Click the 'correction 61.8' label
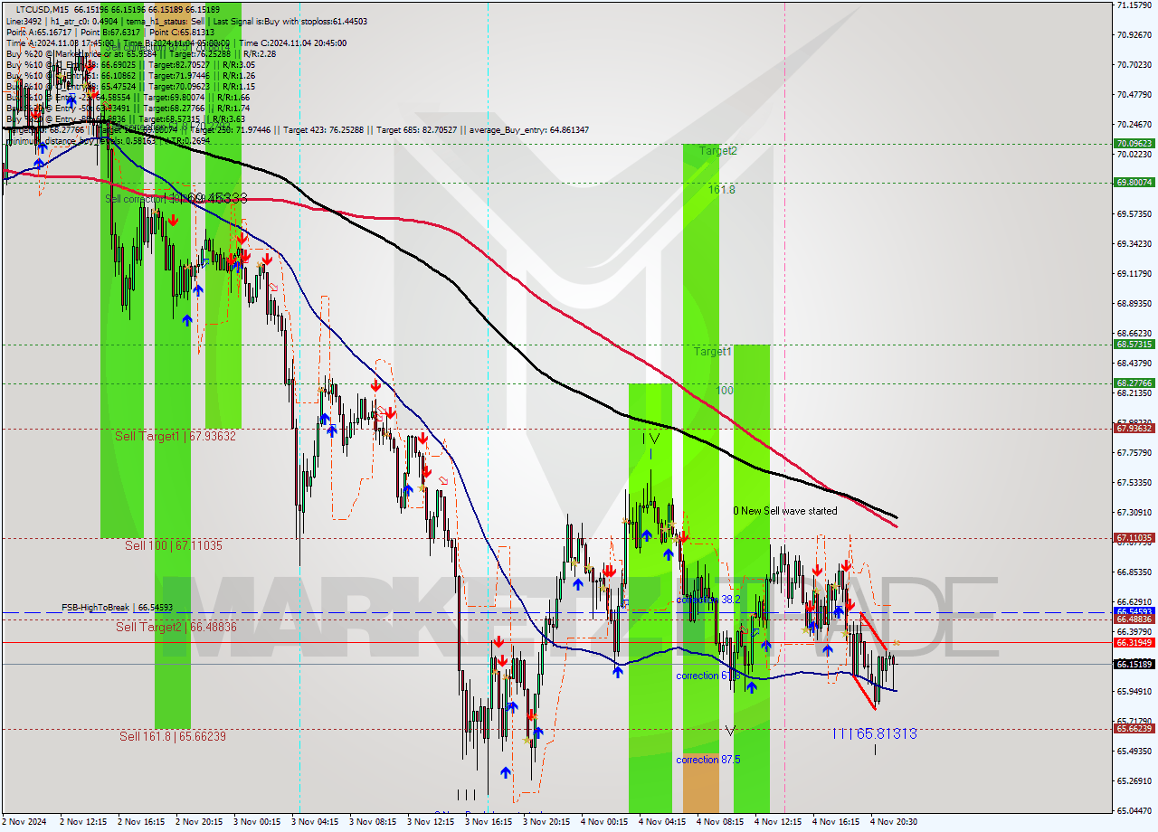This screenshot has width=1158, height=832. 708,676
